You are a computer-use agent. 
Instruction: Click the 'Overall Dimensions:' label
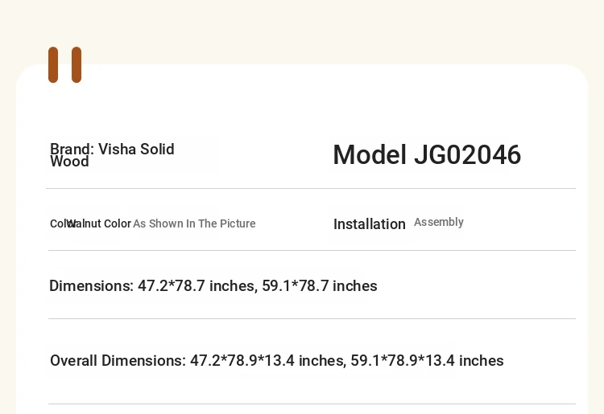pos(118,361)
